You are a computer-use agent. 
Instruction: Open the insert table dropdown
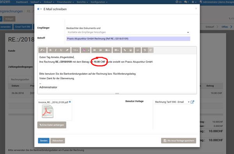[x=117, y=50]
